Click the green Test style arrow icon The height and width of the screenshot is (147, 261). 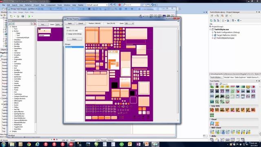pyautogui.click(x=29, y=16)
